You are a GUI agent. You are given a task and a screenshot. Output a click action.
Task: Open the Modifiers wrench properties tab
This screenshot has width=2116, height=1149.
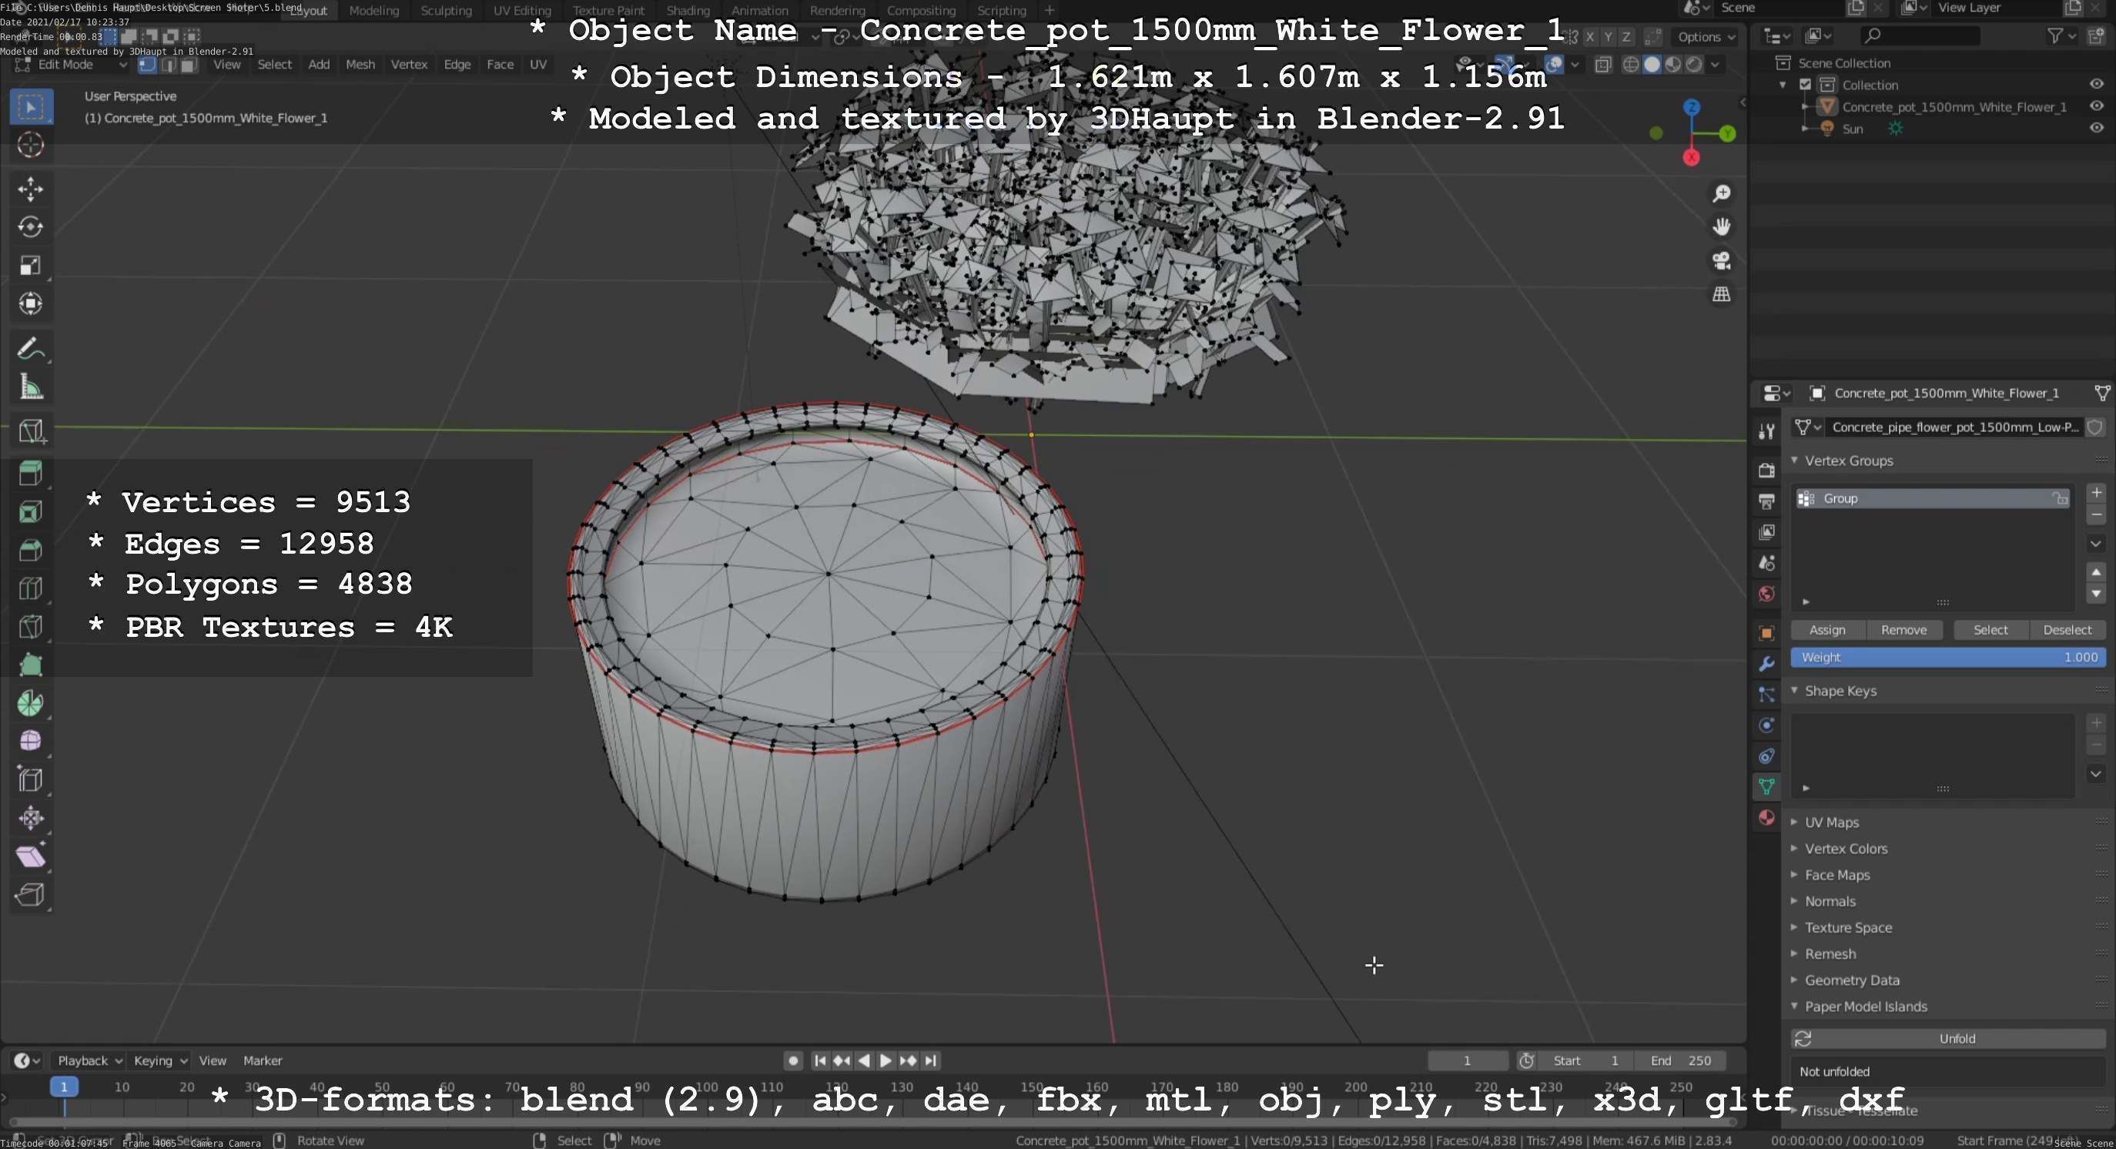(1766, 664)
